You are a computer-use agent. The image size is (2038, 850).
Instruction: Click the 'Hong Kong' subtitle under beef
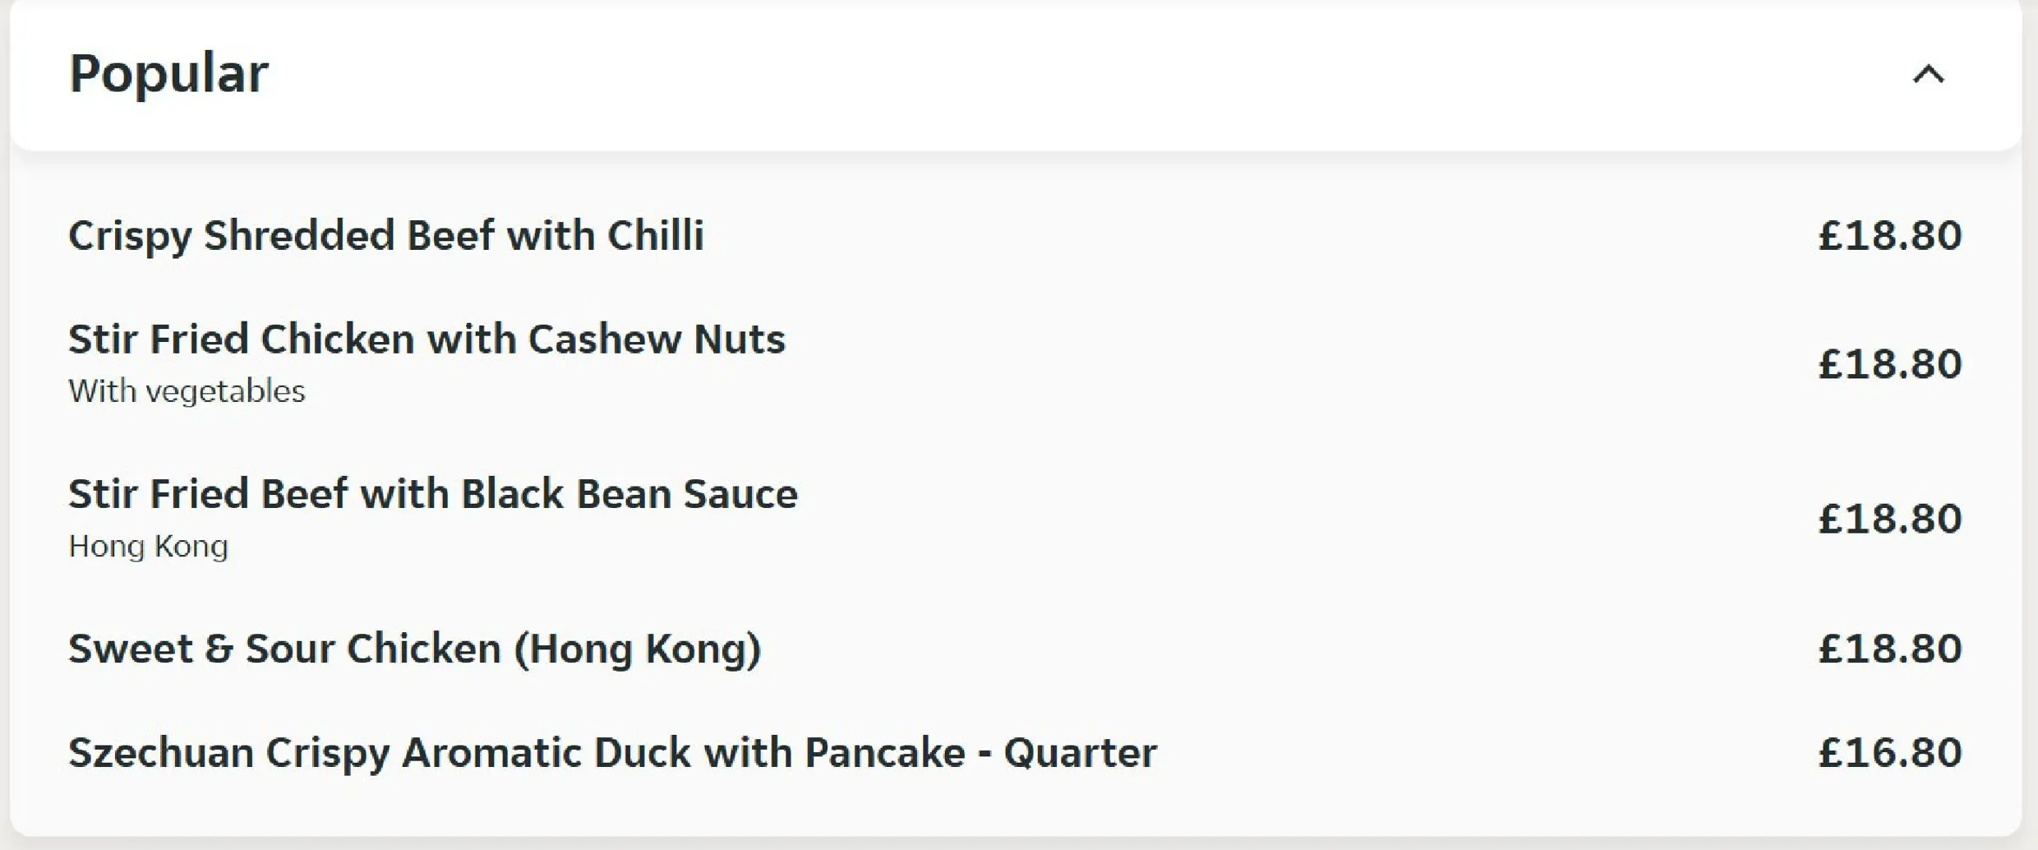pos(149,547)
